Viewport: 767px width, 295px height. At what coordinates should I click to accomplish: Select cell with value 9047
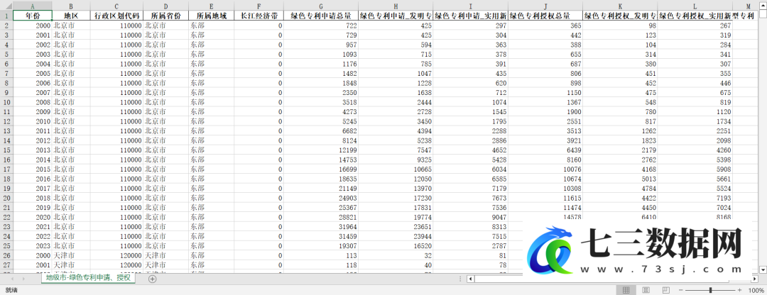(471, 217)
